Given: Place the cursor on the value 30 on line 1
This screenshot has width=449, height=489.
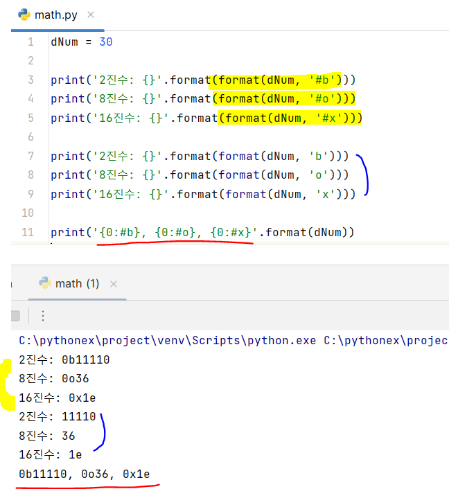Looking at the screenshot, I should 106,42.
